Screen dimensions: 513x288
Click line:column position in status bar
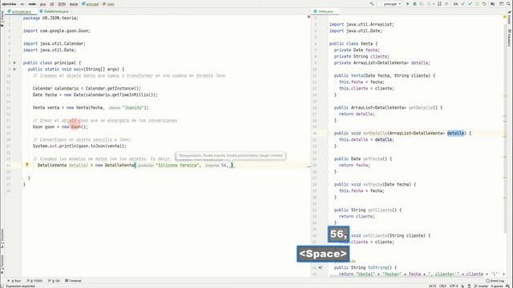coord(432,286)
